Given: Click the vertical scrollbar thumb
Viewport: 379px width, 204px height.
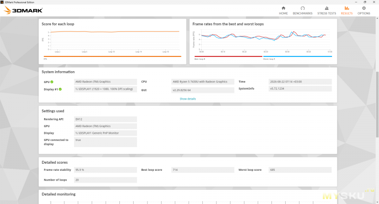Looking at the screenshot, I should point(377,104).
